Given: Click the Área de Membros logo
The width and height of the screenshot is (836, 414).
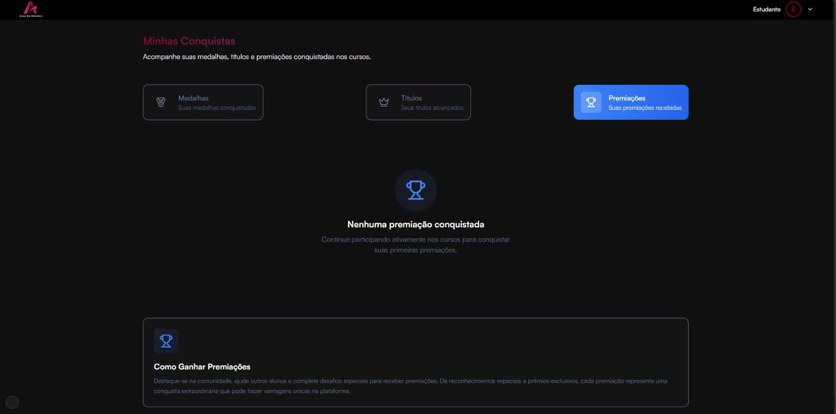Looking at the screenshot, I should click(x=31, y=9).
